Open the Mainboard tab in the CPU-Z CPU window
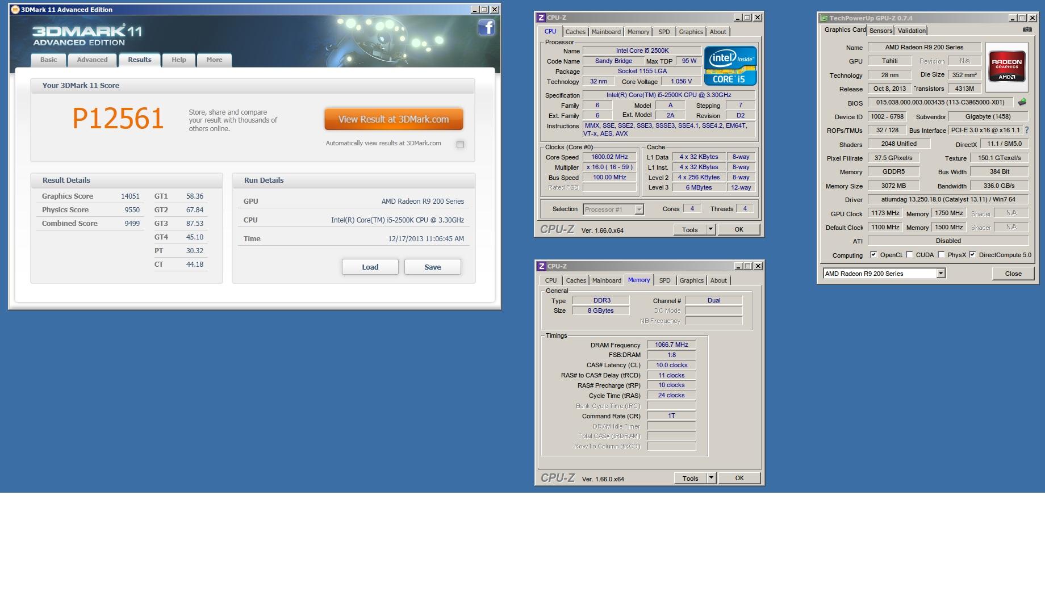 (x=606, y=32)
